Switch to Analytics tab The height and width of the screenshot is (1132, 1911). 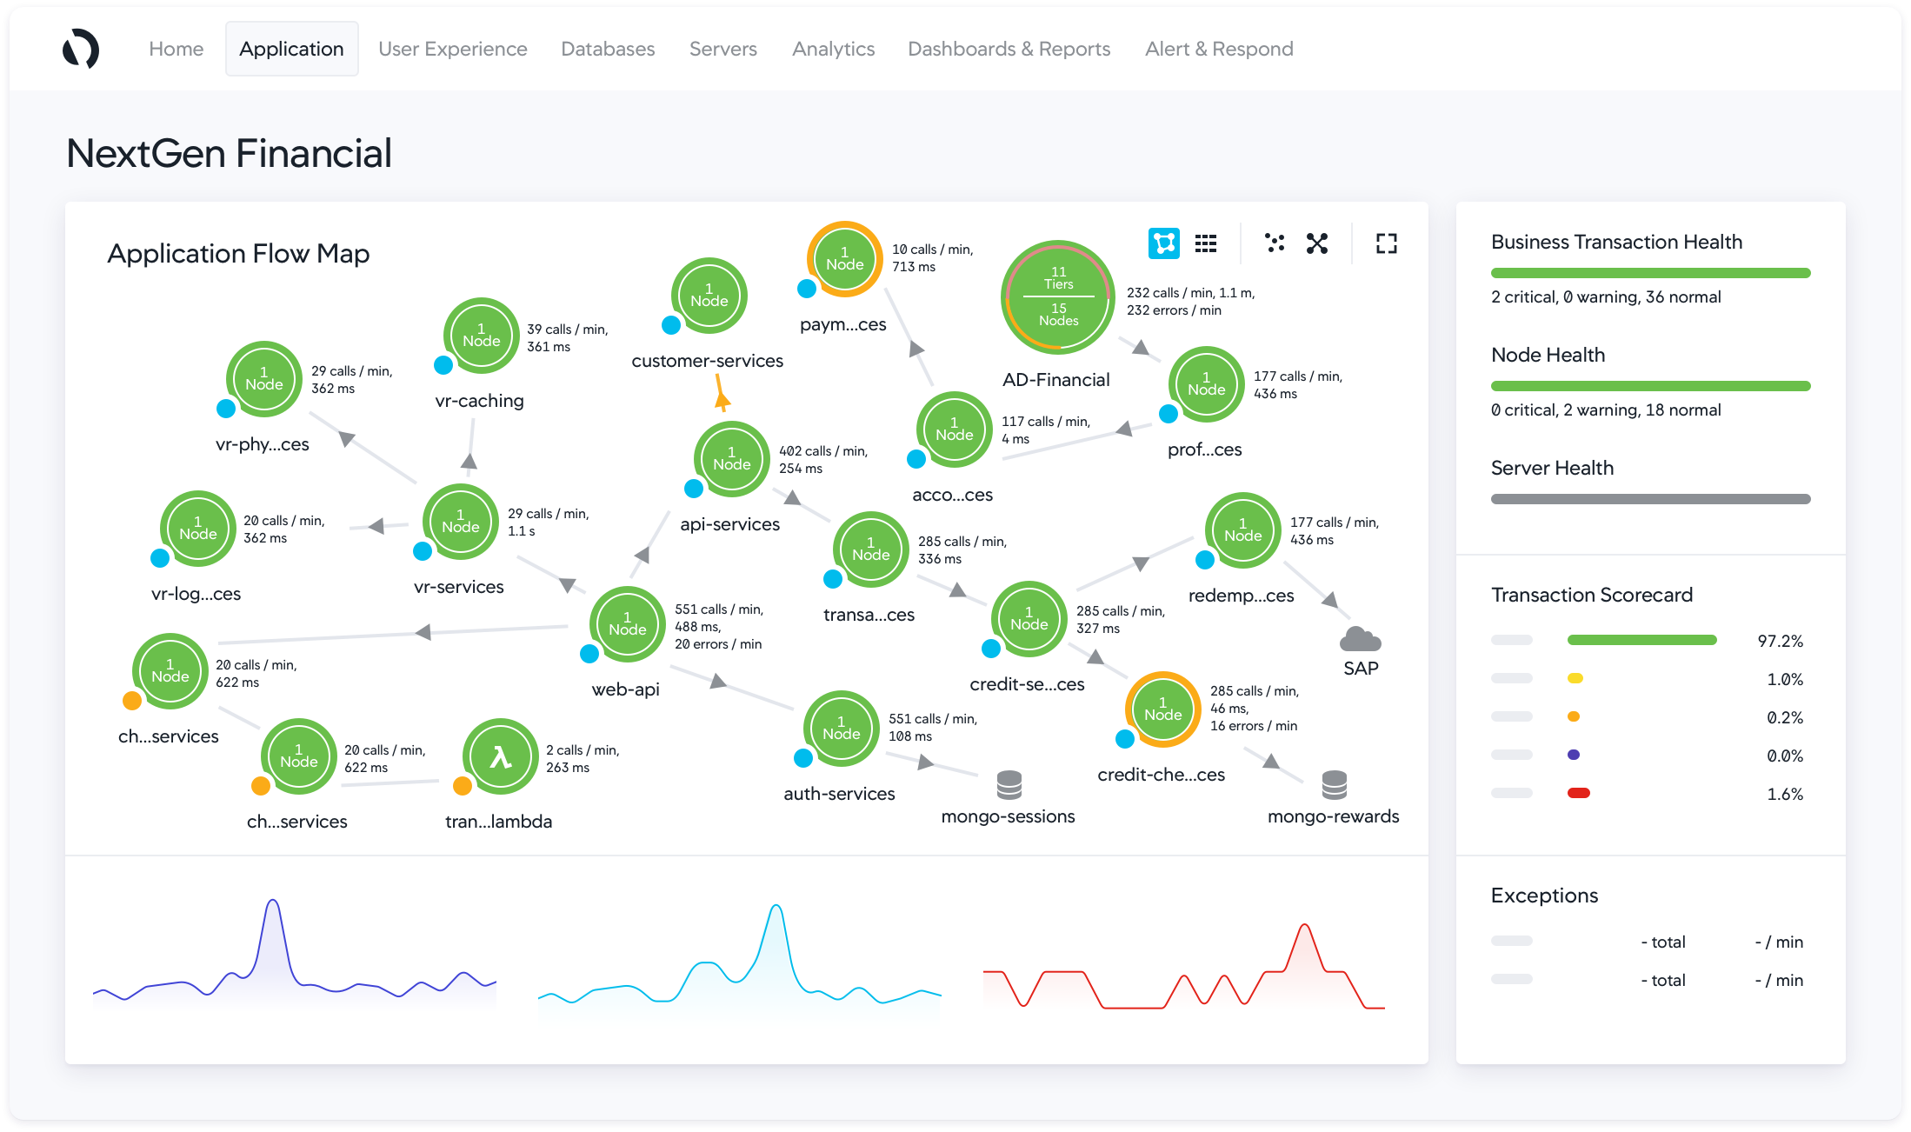(x=833, y=49)
